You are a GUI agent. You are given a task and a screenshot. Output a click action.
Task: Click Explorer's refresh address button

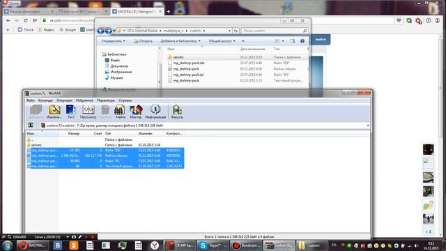coord(236,31)
